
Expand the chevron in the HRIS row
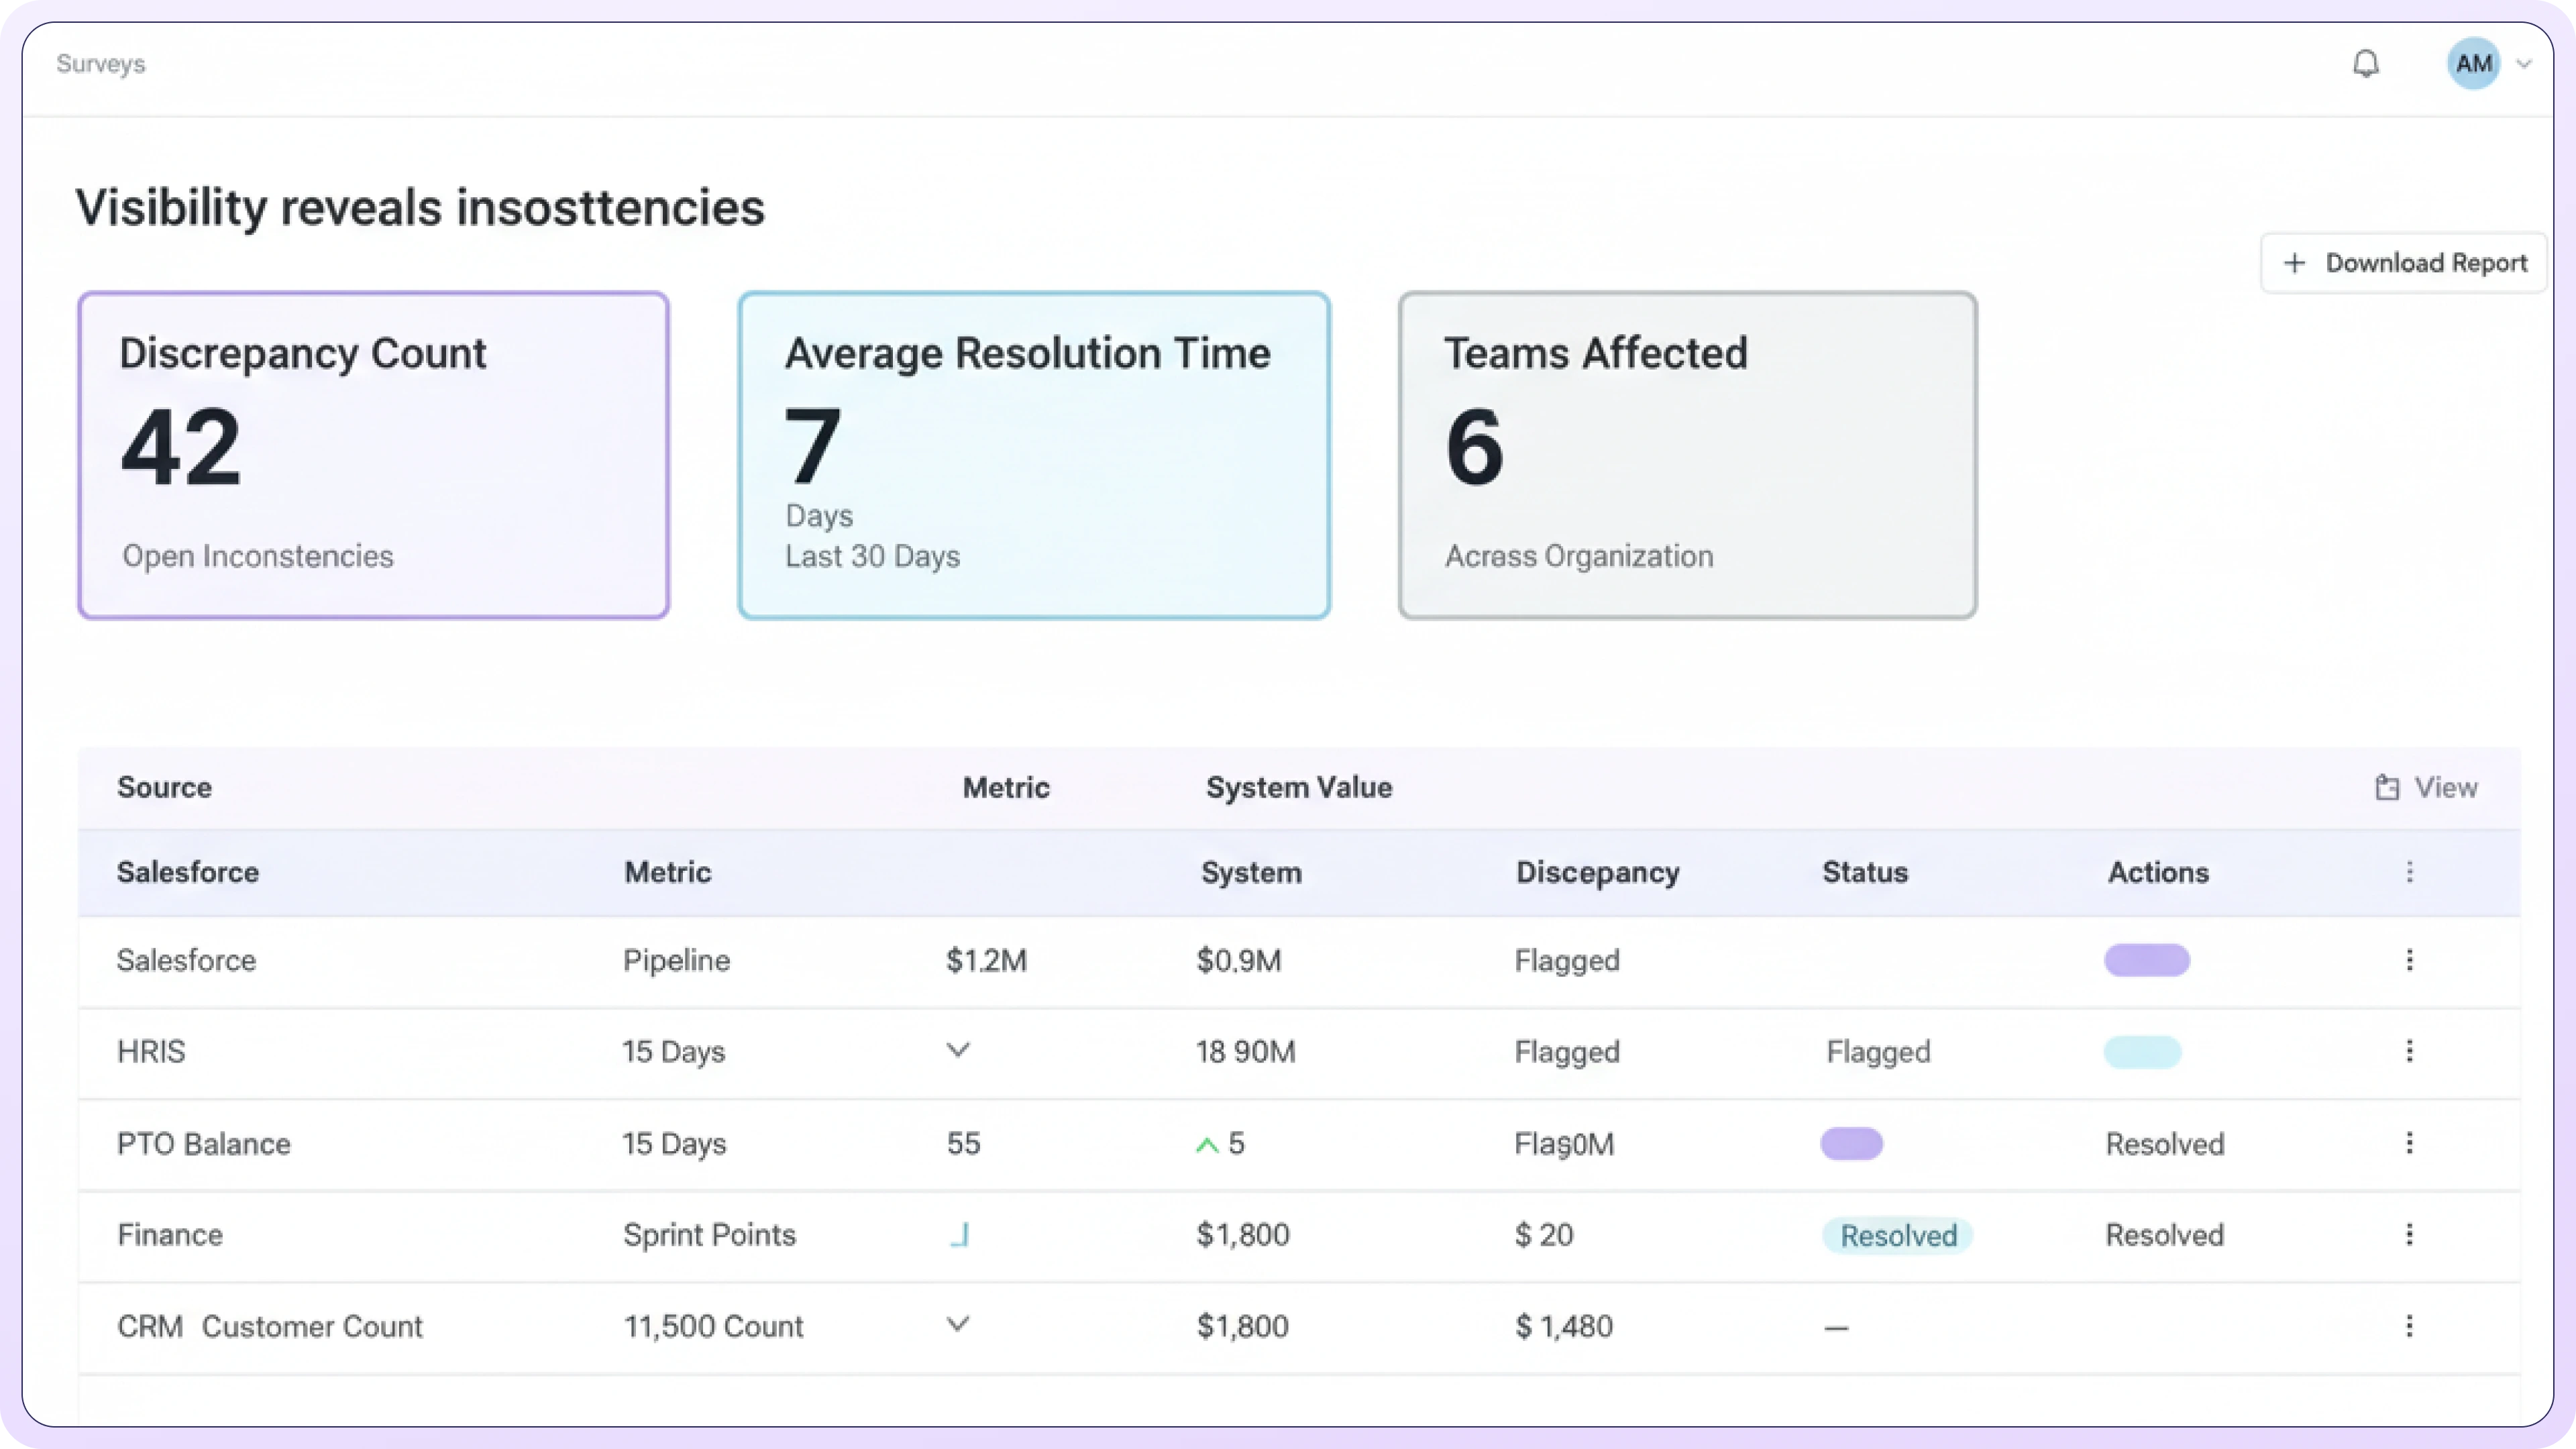pos(958,1050)
